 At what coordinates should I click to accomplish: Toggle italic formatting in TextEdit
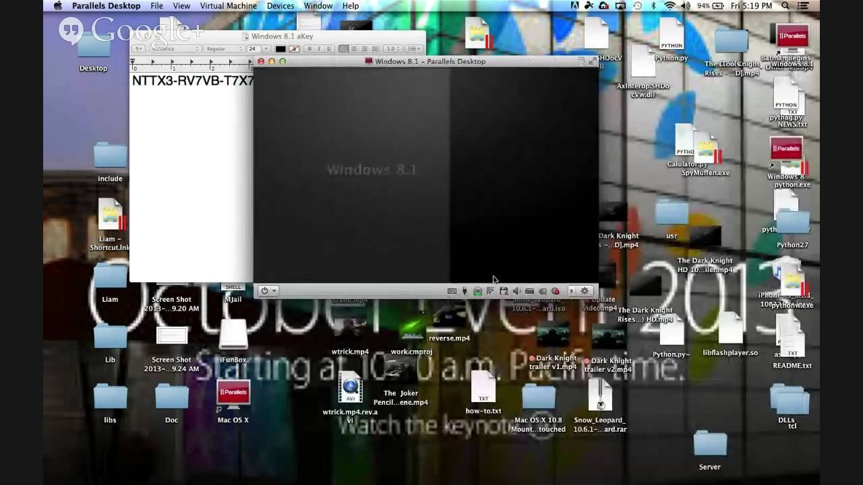[x=319, y=48]
